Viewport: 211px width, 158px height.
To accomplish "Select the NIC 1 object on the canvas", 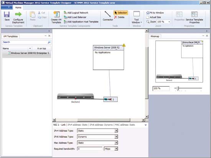I will click(110, 99).
